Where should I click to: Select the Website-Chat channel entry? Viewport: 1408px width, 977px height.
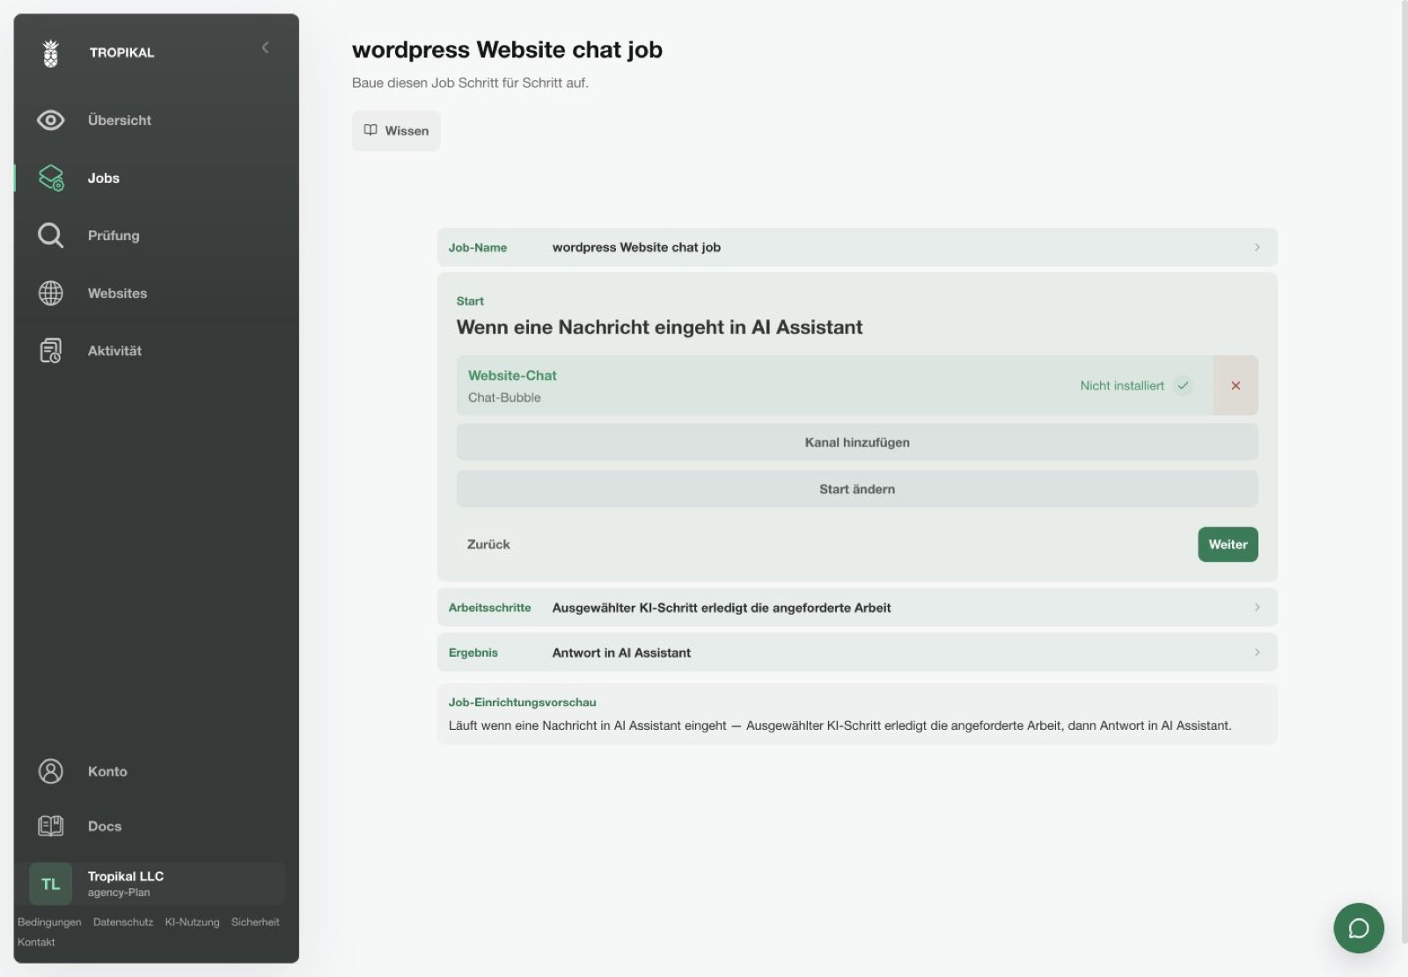point(834,385)
